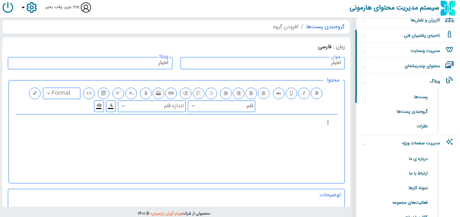The width and height of the screenshot is (460, 217).
Task: Insert an image into the content
Action: pyautogui.click(x=158, y=93)
